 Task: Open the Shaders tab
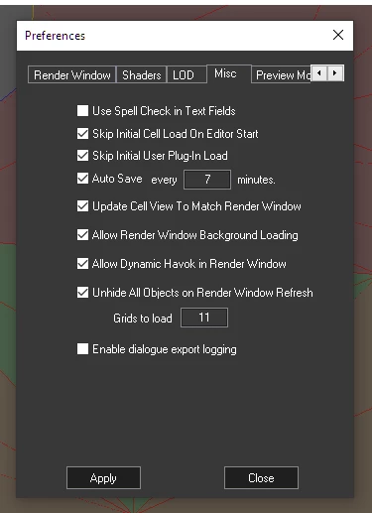[x=142, y=74]
